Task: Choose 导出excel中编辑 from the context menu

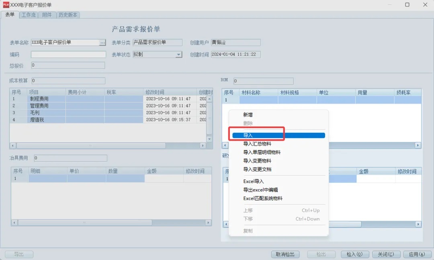Action: pyautogui.click(x=279, y=190)
